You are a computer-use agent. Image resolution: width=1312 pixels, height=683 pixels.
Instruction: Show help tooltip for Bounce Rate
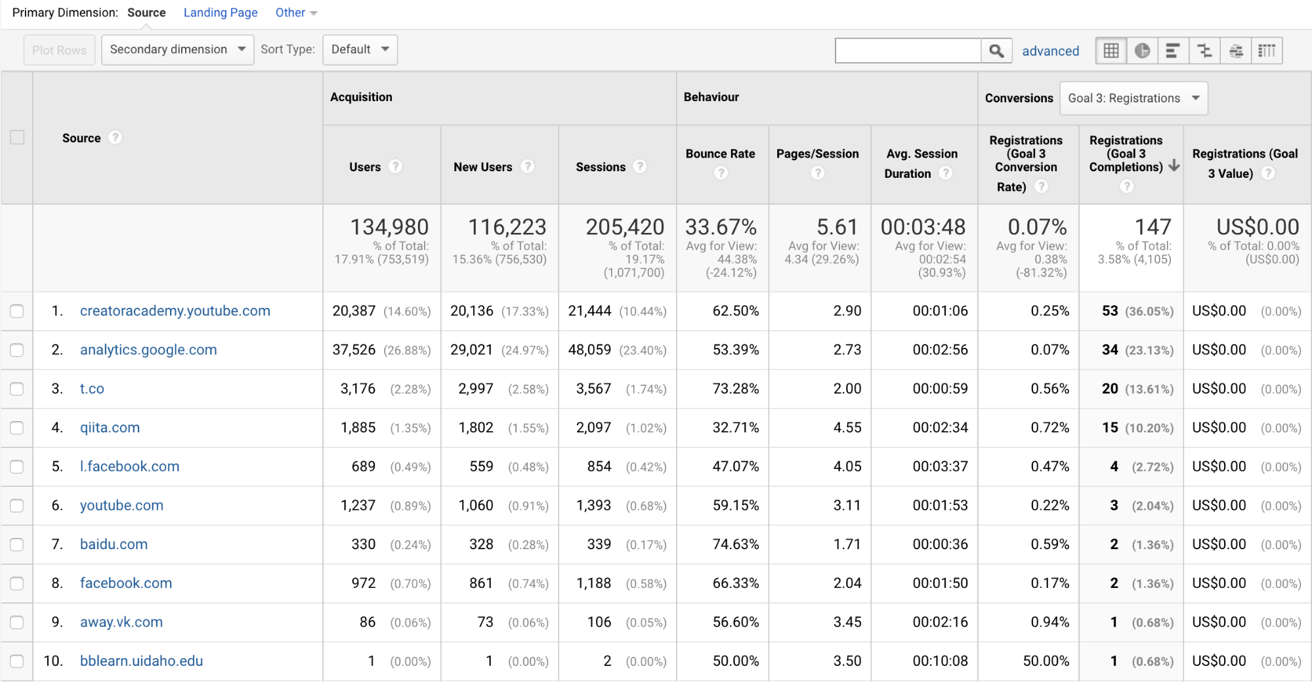click(x=721, y=173)
